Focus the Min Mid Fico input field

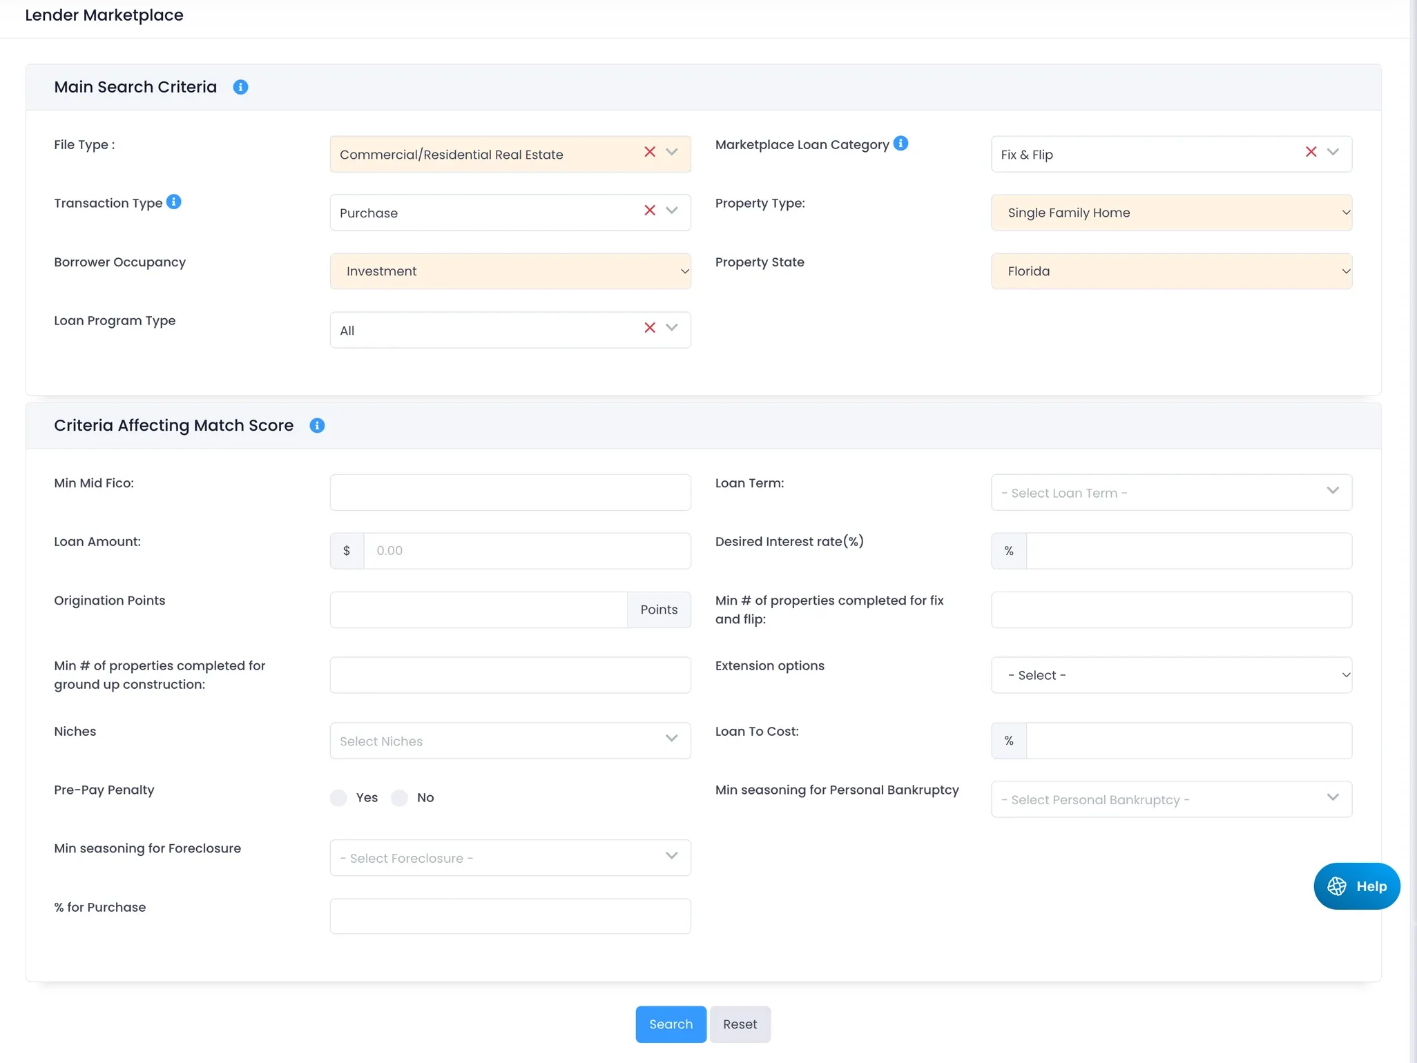point(510,492)
